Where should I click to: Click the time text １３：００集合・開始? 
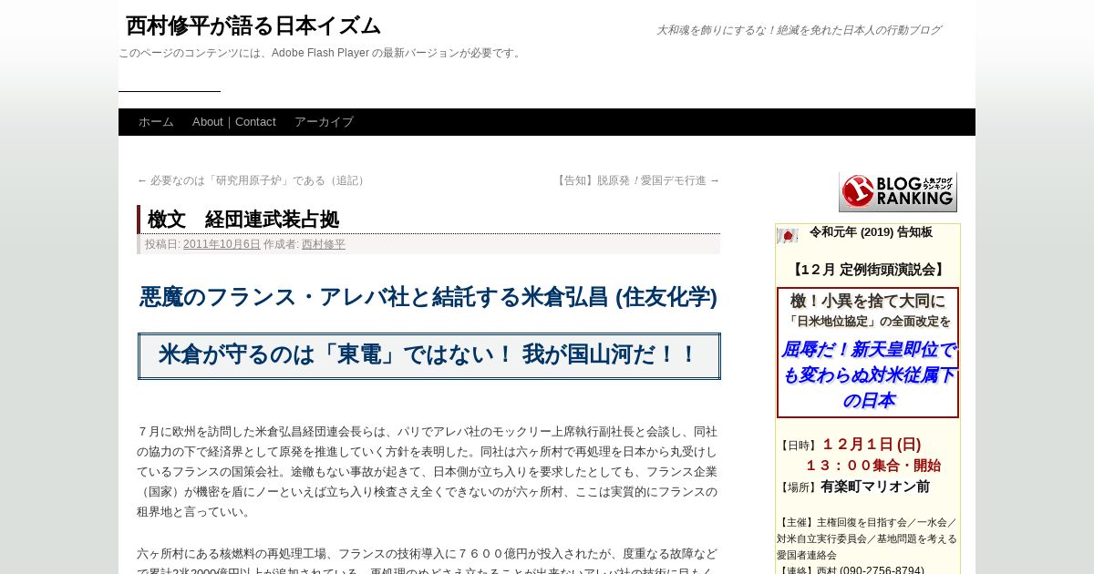872,466
